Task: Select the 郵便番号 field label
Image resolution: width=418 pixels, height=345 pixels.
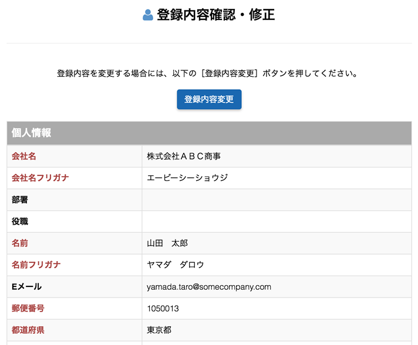Action: pos(28,308)
